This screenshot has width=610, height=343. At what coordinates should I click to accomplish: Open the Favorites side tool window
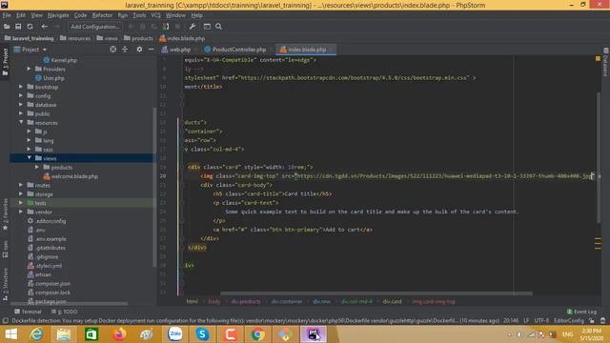pos(5,214)
